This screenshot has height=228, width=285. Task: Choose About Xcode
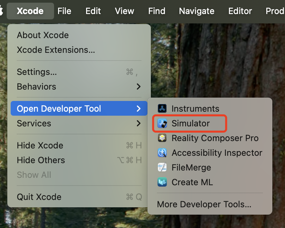coord(43,35)
